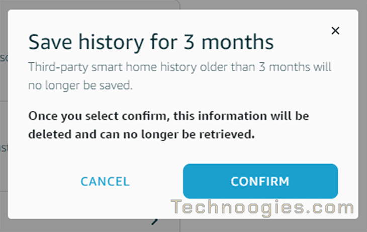Dismiss by clicking the dimmed backdrop right of the dialog
The width and height of the screenshot is (367, 232).
[362, 117]
